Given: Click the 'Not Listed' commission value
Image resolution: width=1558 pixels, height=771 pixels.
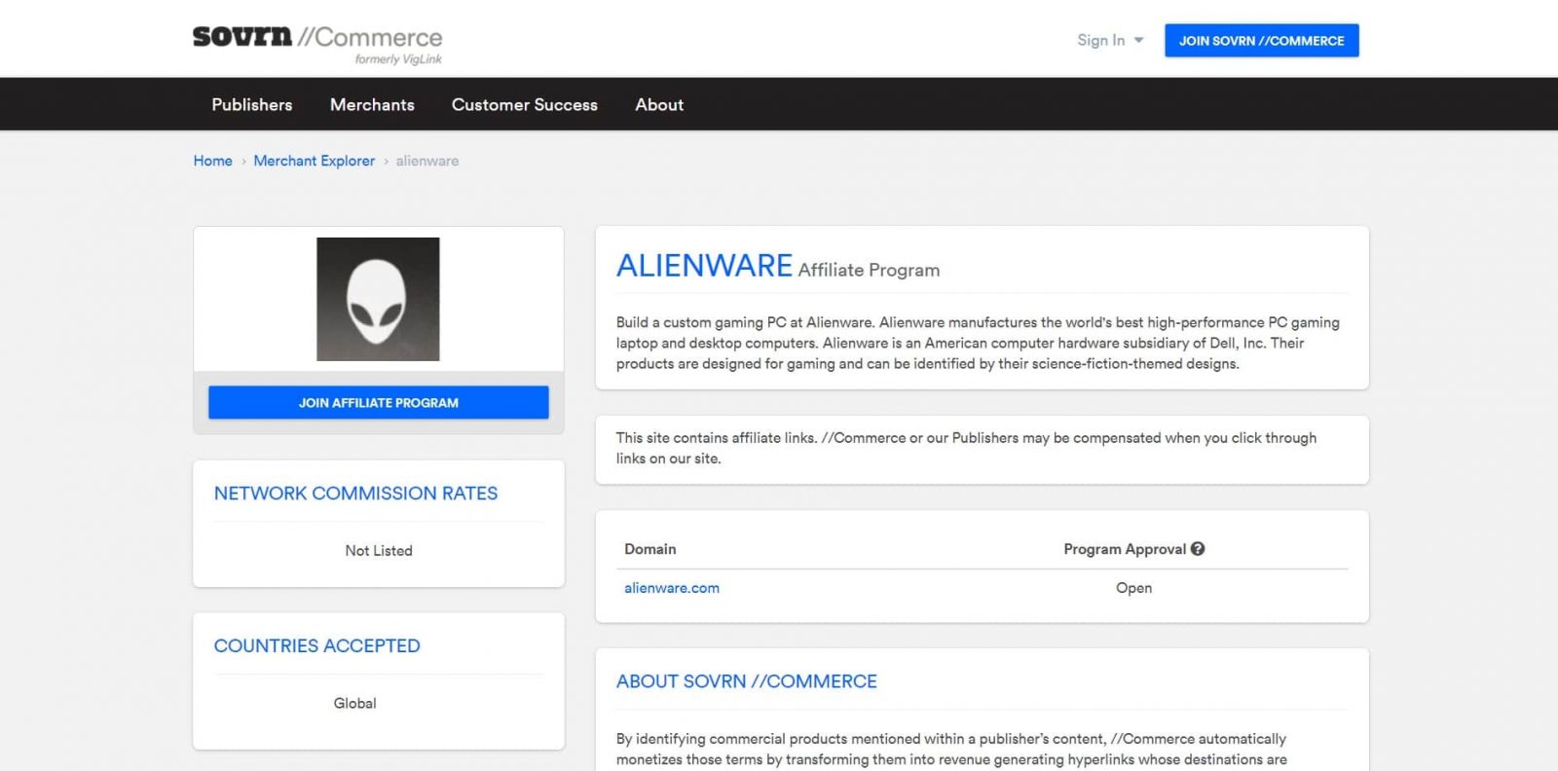Looking at the screenshot, I should (x=379, y=551).
